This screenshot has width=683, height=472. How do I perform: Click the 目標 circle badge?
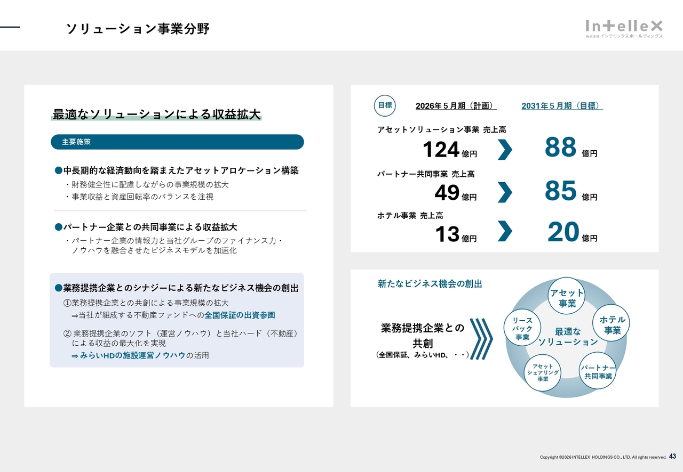[385, 105]
